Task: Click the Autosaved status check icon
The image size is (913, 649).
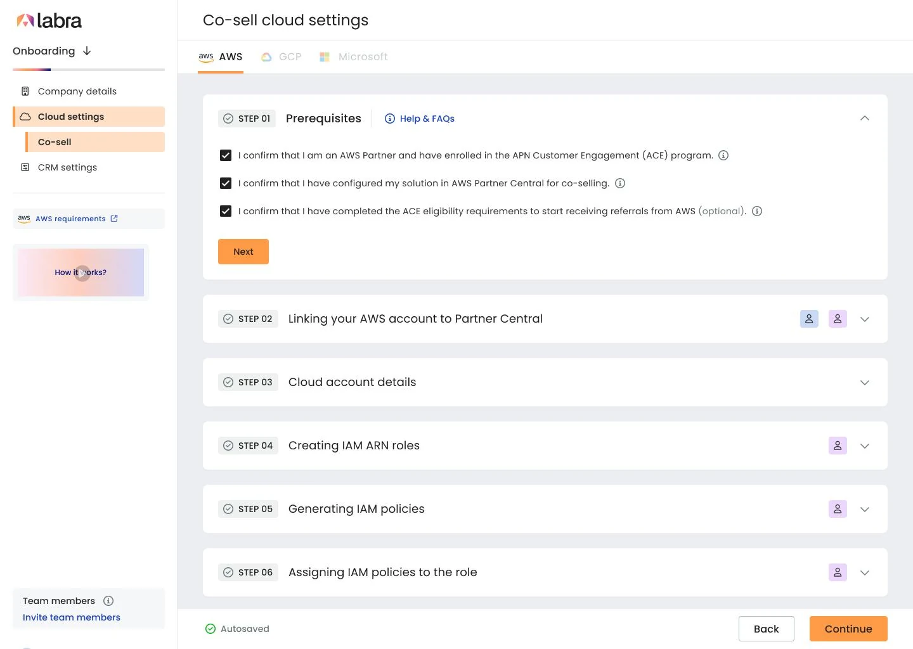Action: coord(210,629)
